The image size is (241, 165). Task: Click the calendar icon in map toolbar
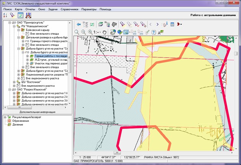[x=172, y=24]
